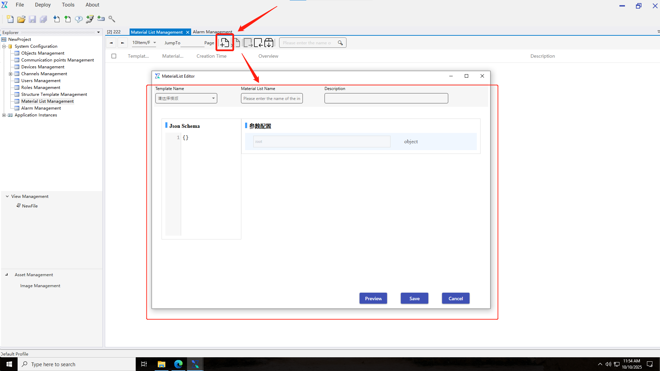
Task: Collapse the View Management section
Action: (7, 196)
